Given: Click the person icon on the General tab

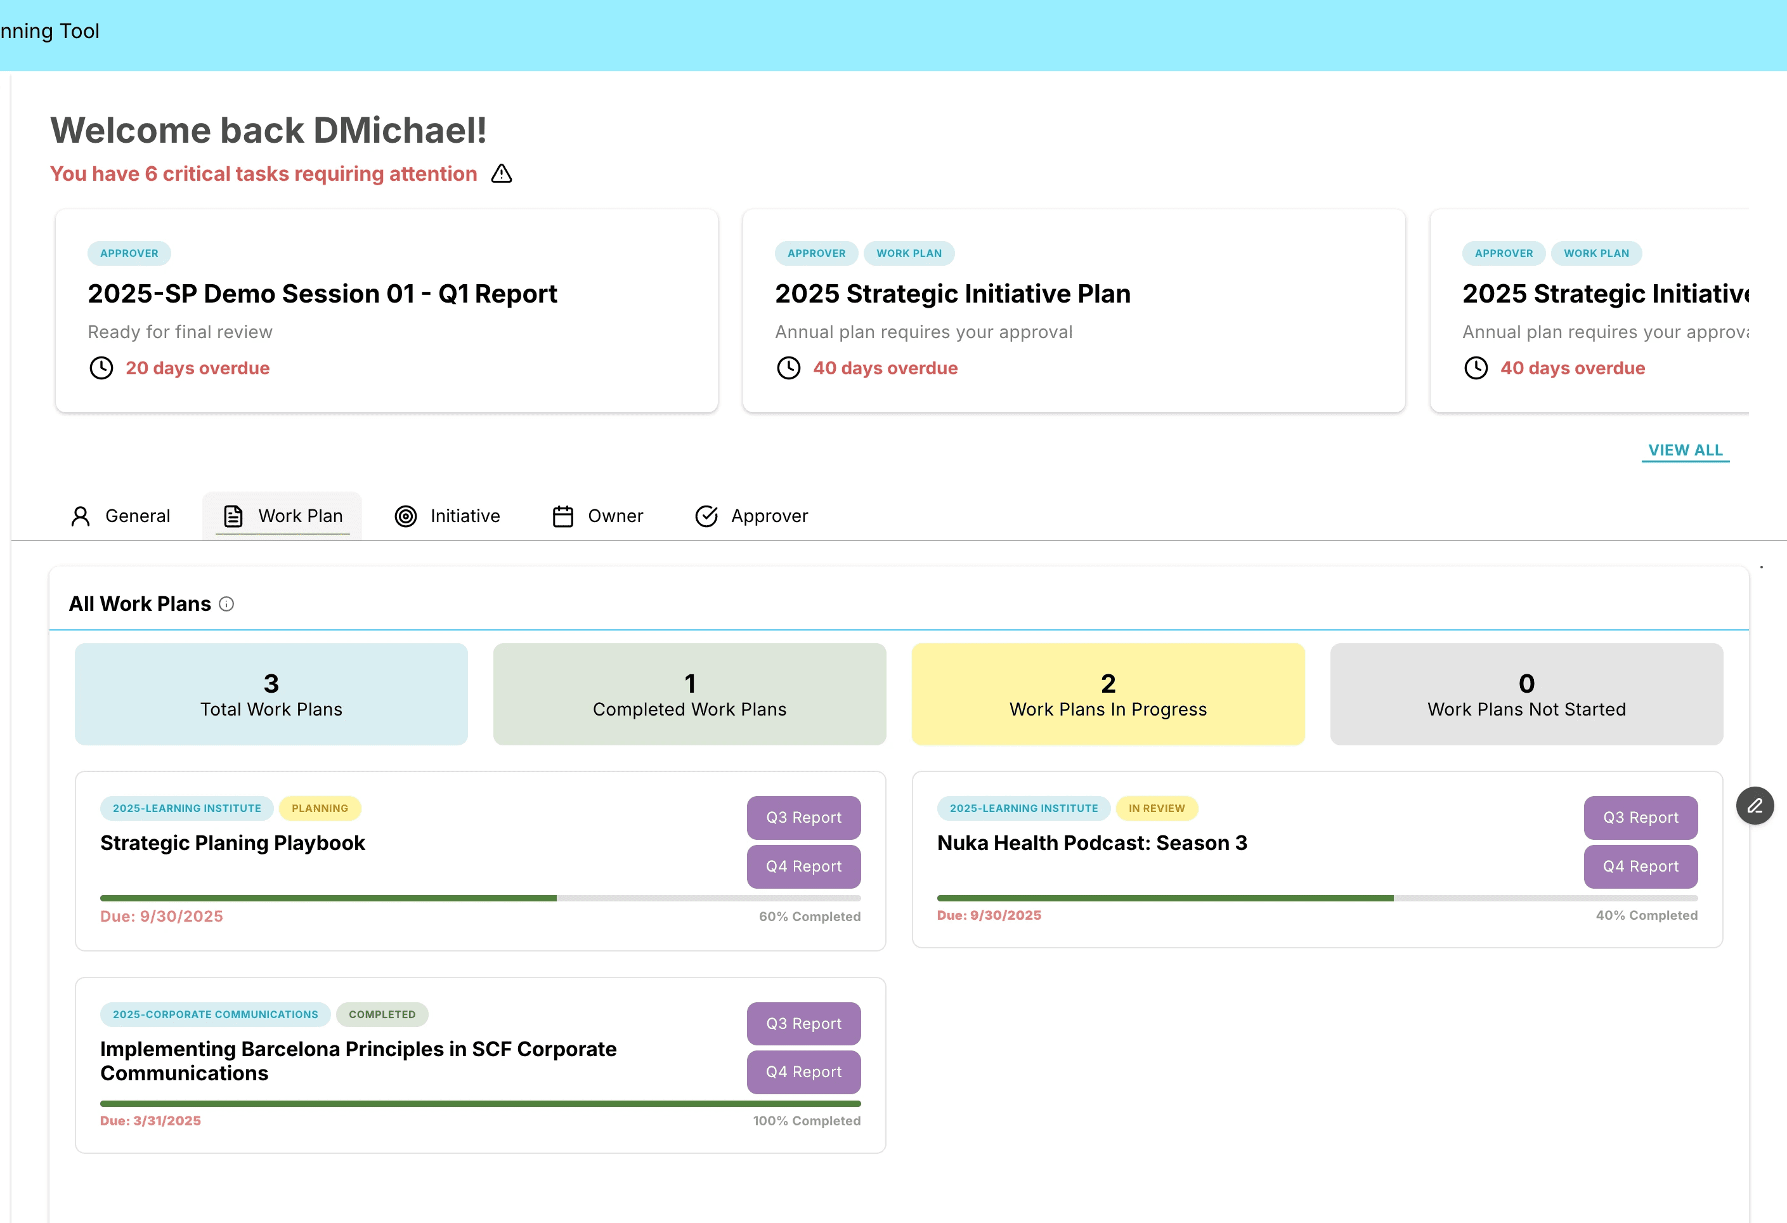Looking at the screenshot, I should (80, 516).
